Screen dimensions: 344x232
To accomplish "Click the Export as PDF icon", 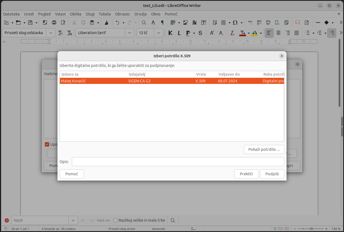I will pos(45,23).
